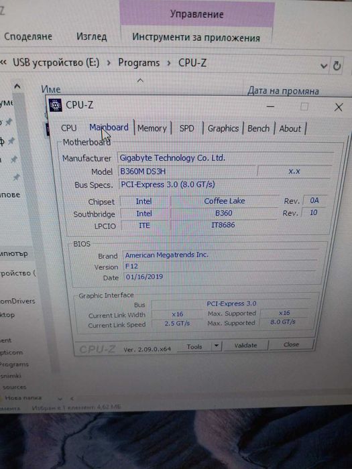The image size is (352, 469).
Task: Open the Explorer ribbon tab Споделяне
Action: pyautogui.click(x=28, y=36)
